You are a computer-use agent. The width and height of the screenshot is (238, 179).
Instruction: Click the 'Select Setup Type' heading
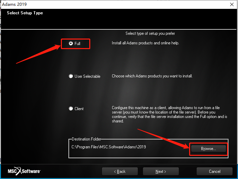[25, 13]
